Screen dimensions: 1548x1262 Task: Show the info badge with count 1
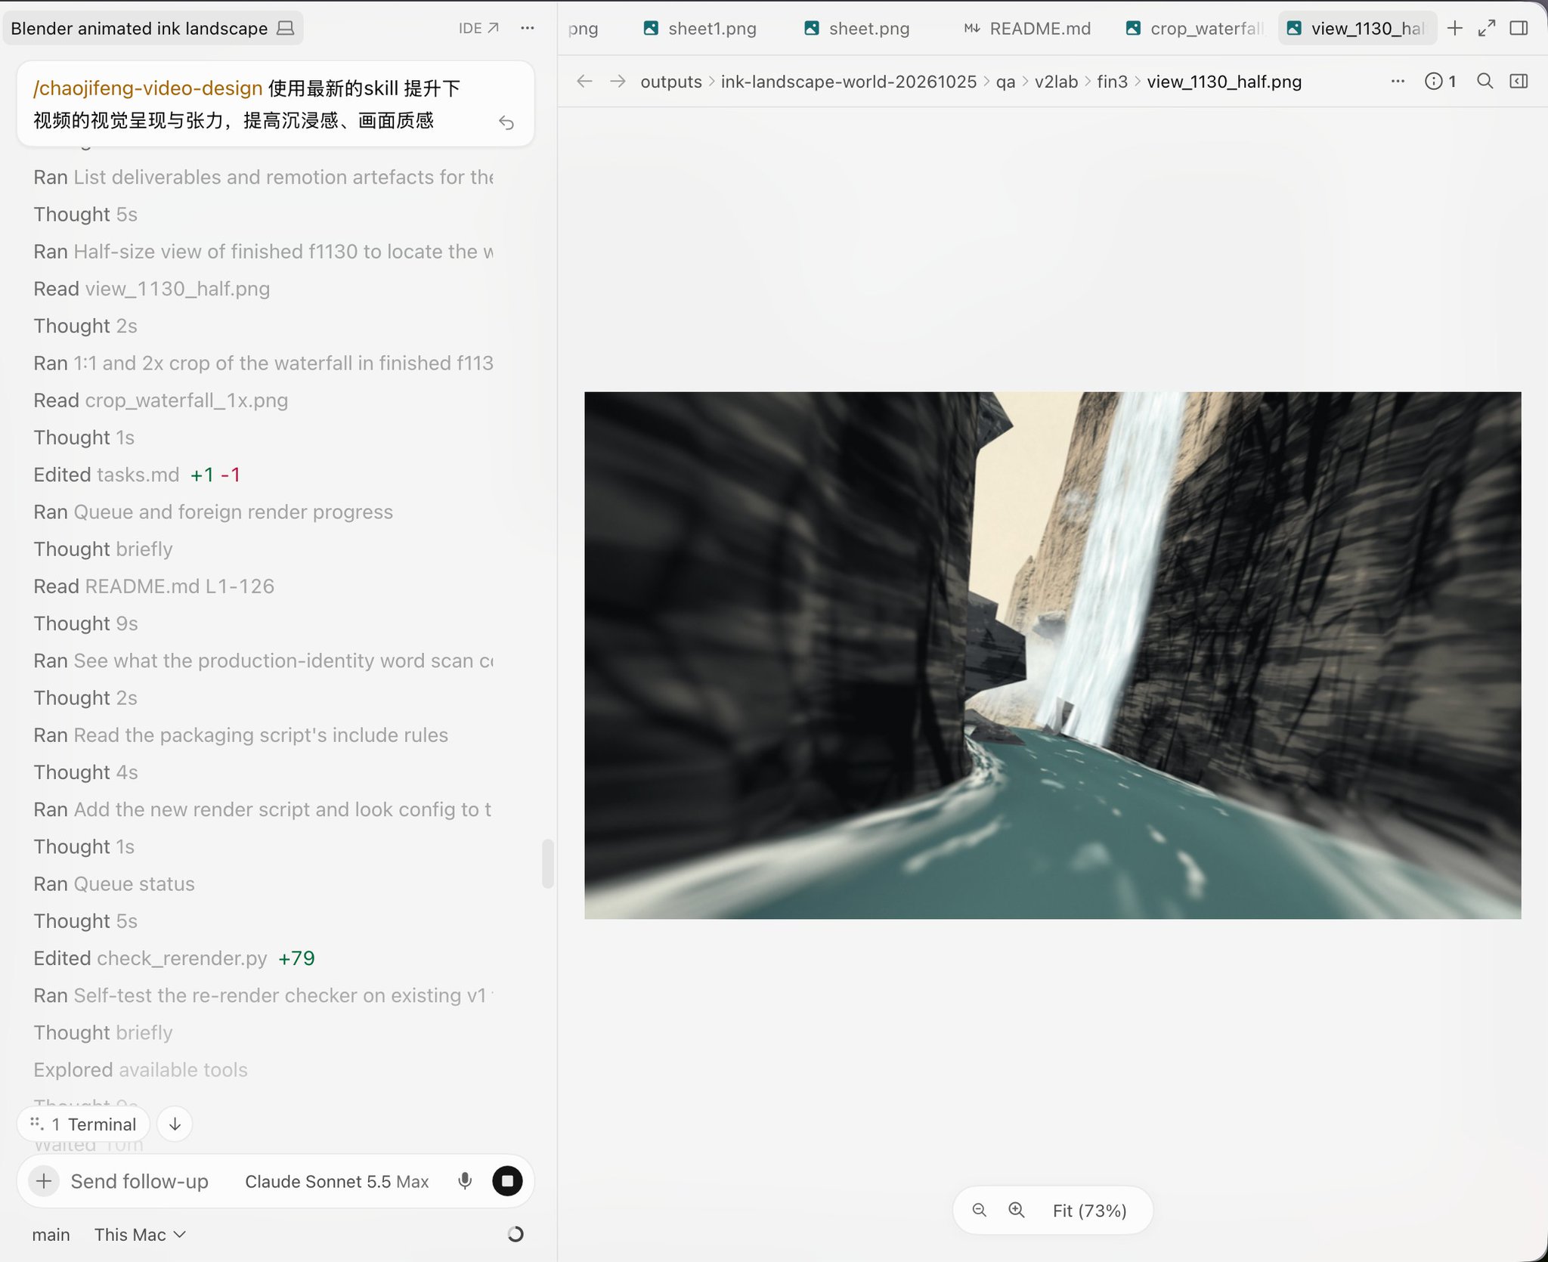1441,81
